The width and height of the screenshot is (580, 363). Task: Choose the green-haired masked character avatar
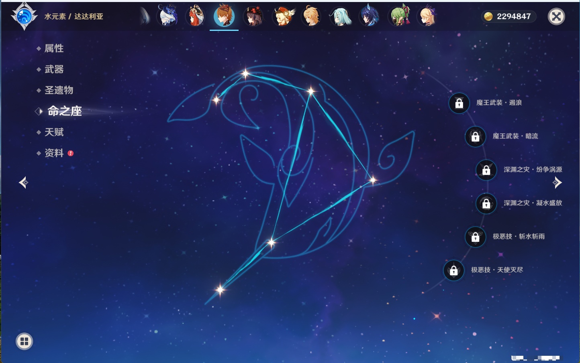click(399, 16)
